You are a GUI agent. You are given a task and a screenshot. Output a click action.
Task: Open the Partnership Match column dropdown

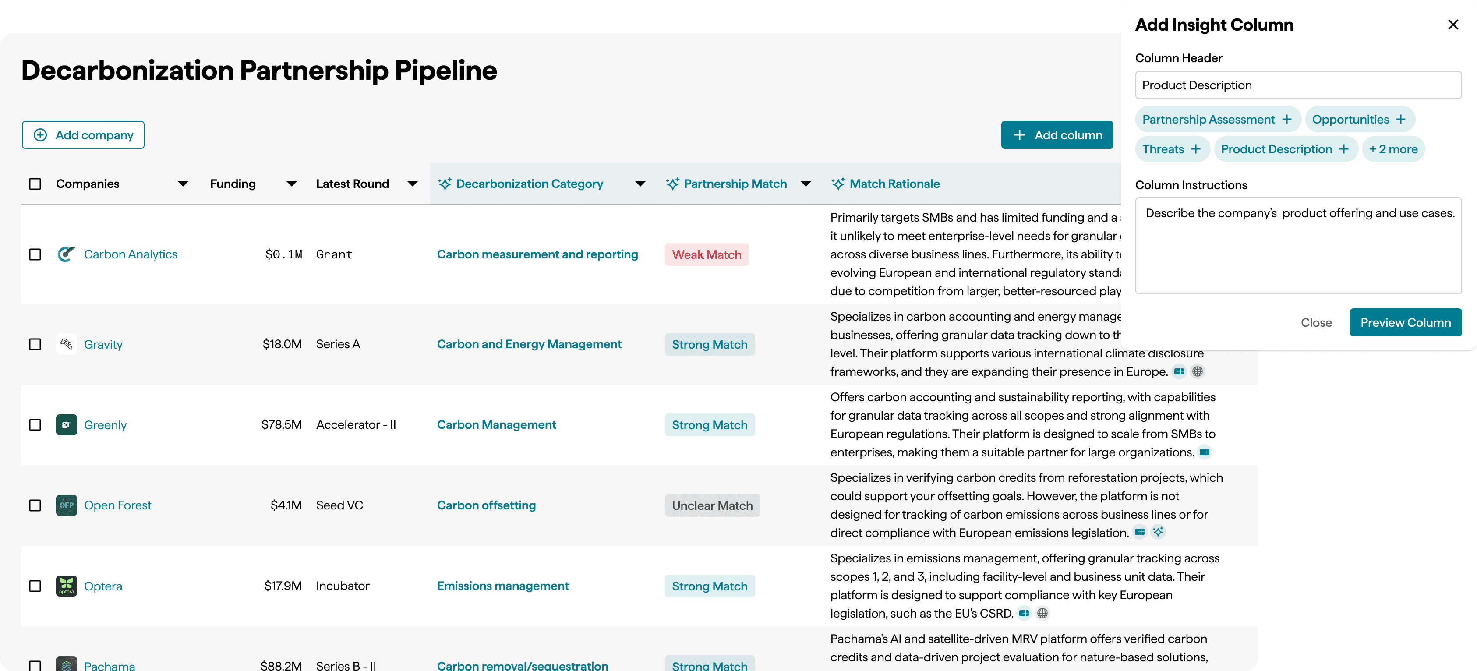tap(806, 184)
